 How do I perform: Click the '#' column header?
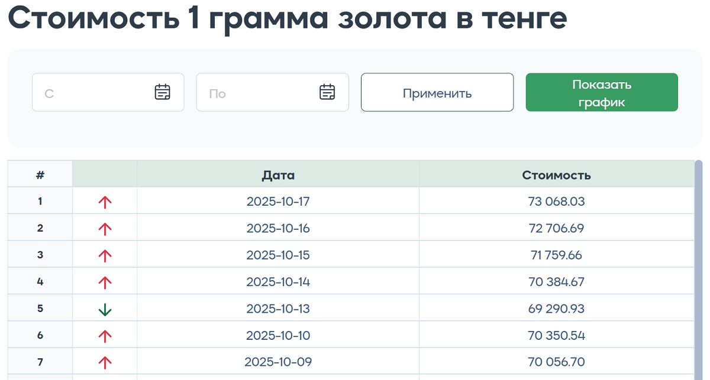click(x=40, y=175)
